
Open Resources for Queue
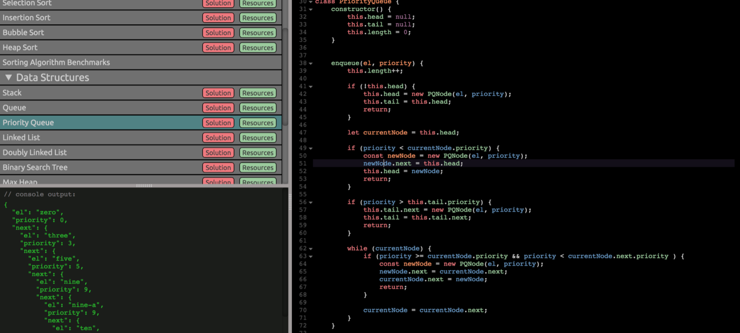coord(257,107)
